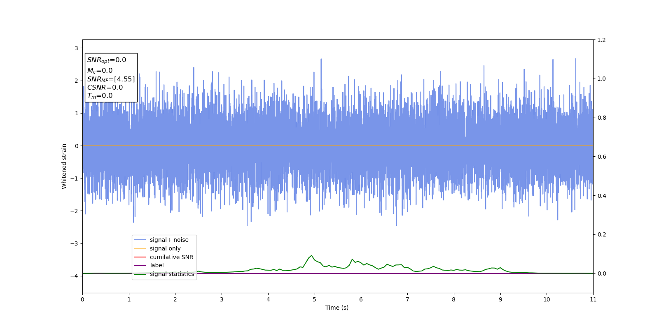Click the SNRopt=0.0 annotation text
Image resolution: width=659 pixels, height=329 pixels.
(107, 60)
